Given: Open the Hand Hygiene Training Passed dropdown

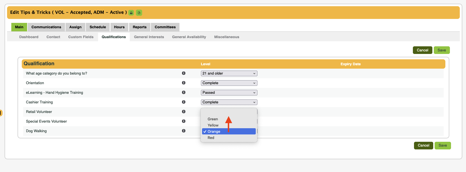Looking at the screenshot, I should tap(229, 93).
